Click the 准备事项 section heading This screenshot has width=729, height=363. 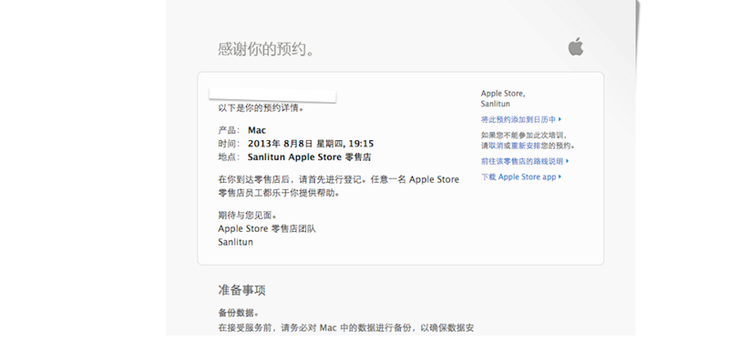(x=241, y=290)
